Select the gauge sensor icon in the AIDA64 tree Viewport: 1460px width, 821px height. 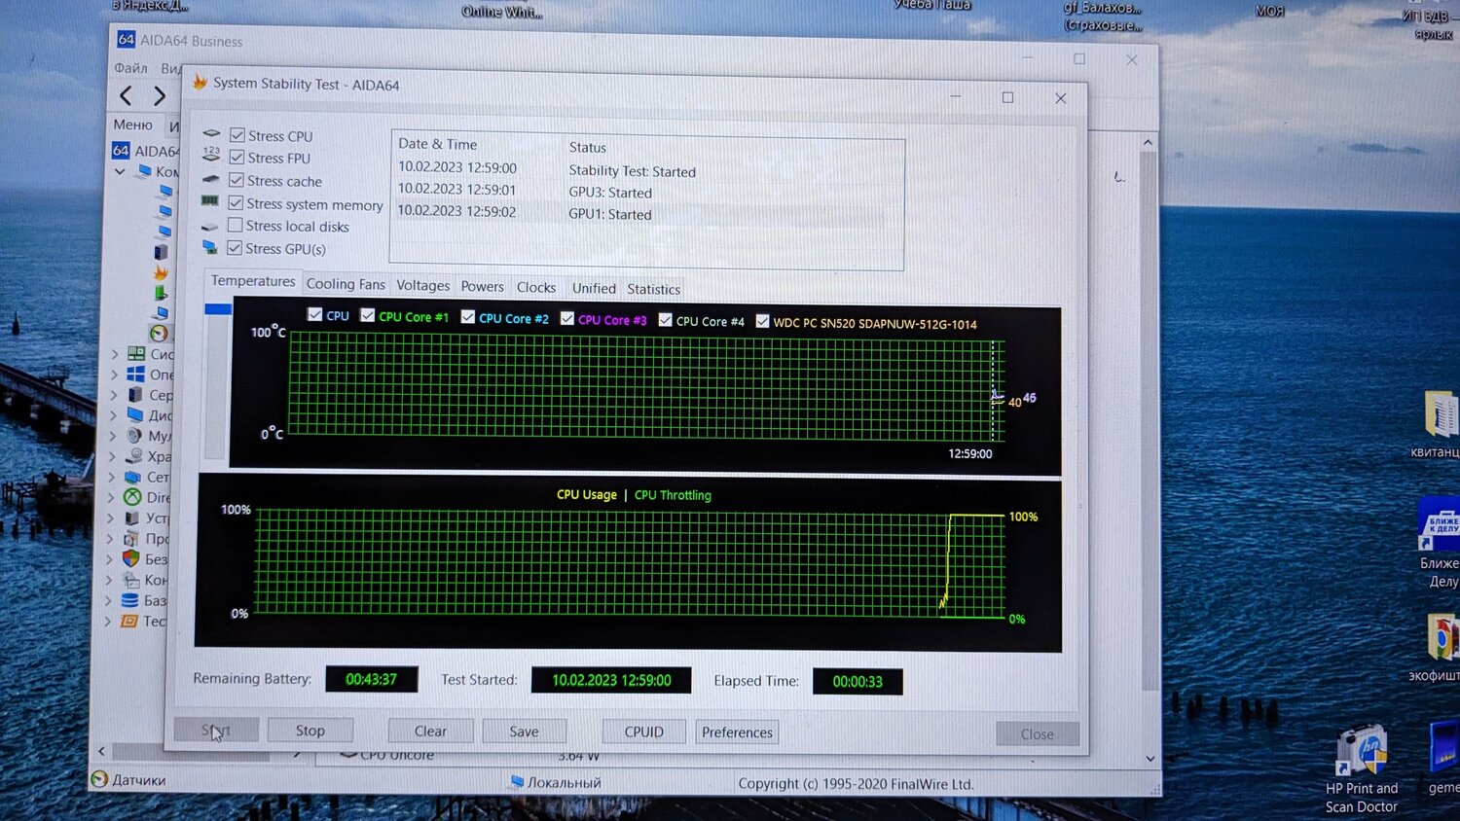(x=159, y=333)
